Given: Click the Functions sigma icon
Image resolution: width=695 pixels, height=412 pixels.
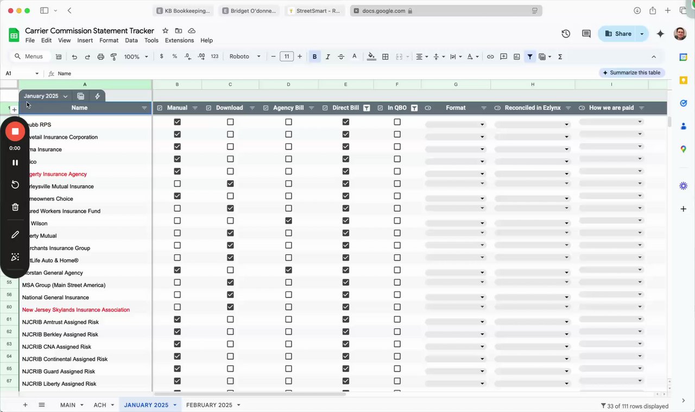Looking at the screenshot, I should pyautogui.click(x=560, y=56).
